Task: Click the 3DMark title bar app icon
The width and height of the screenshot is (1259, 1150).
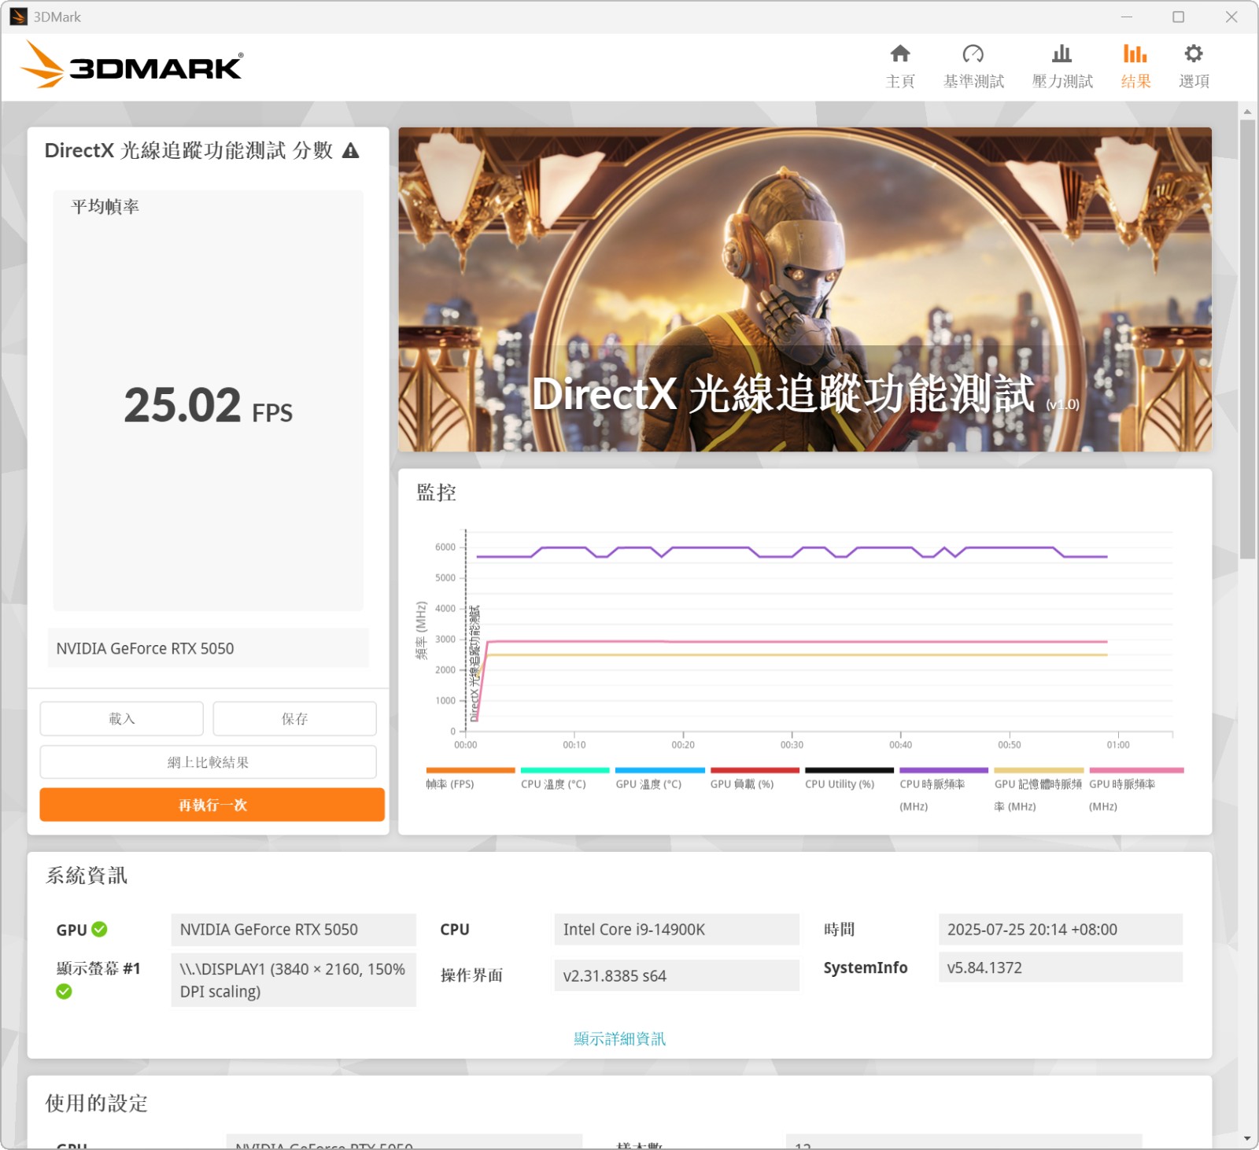Action: 18,17
